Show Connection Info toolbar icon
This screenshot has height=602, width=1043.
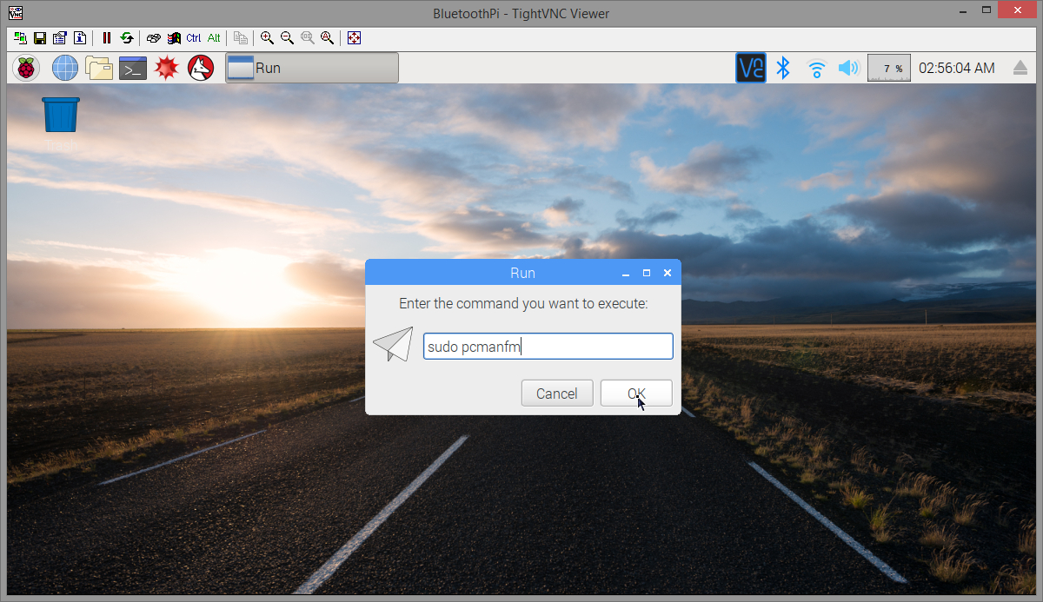(x=79, y=38)
